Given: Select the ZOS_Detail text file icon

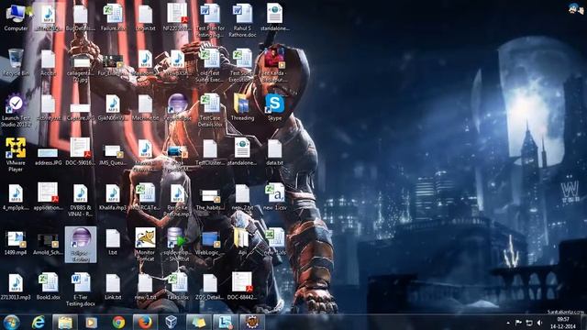Looking at the screenshot, I should point(210,287).
